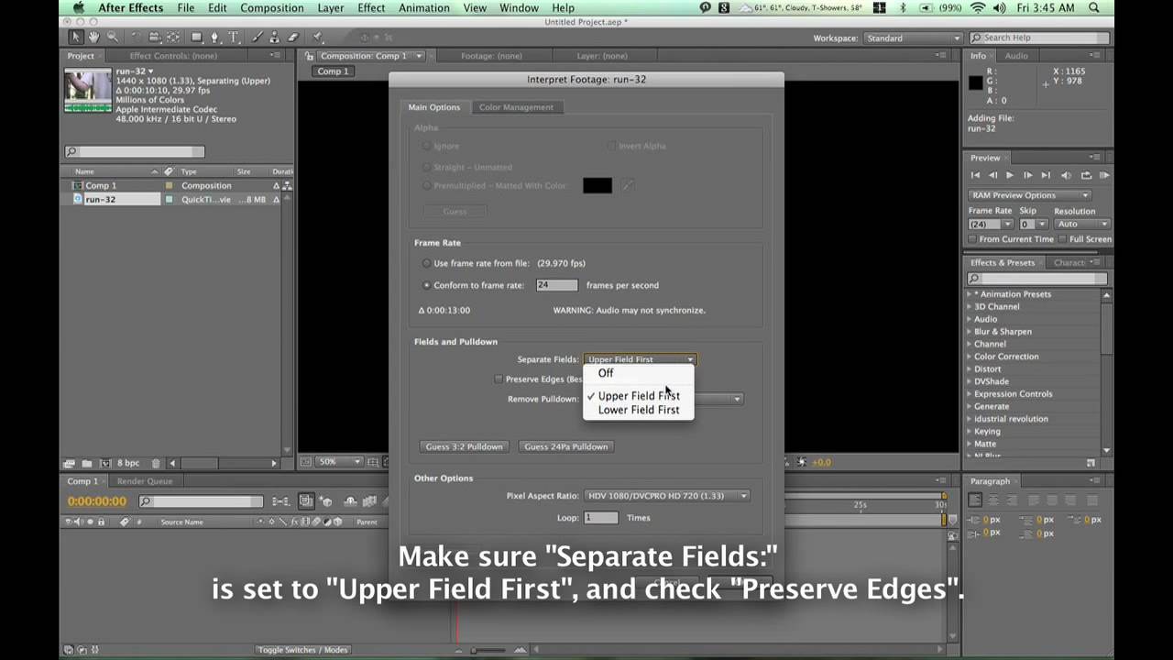Open Pixel Aspect Ratio dropdown
The width and height of the screenshot is (1173, 660).
point(666,495)
